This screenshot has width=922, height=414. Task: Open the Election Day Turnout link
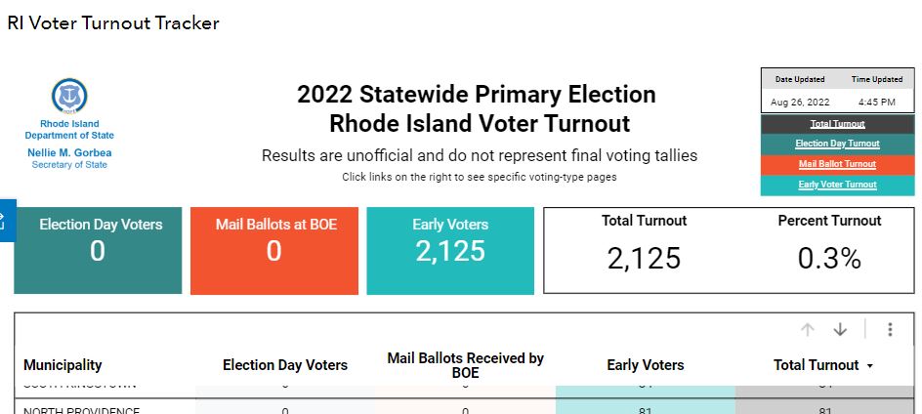837,145
